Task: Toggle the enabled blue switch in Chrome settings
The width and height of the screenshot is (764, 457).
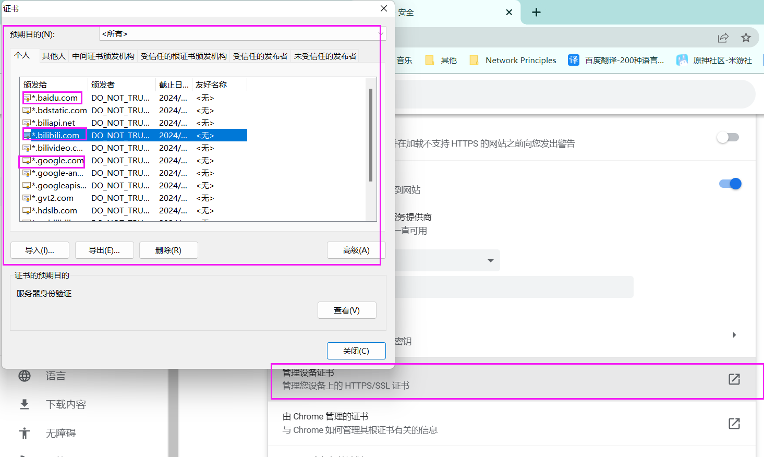Action: point(730,184)
